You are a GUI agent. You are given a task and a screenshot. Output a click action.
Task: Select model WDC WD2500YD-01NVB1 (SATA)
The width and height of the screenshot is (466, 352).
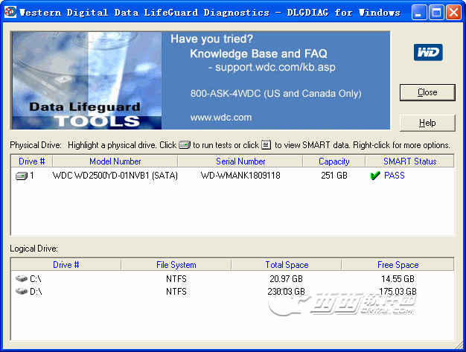pos(115,176)
